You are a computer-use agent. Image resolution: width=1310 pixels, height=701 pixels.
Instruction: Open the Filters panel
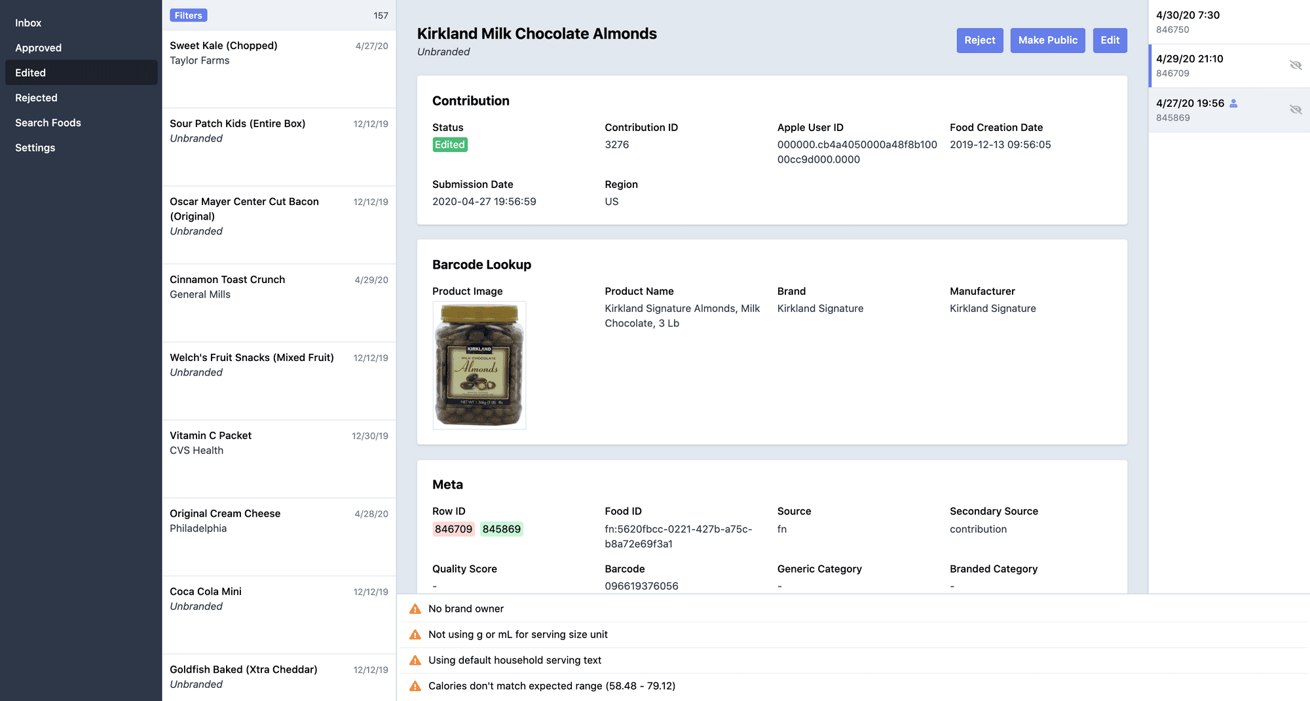tap(188, 14)
